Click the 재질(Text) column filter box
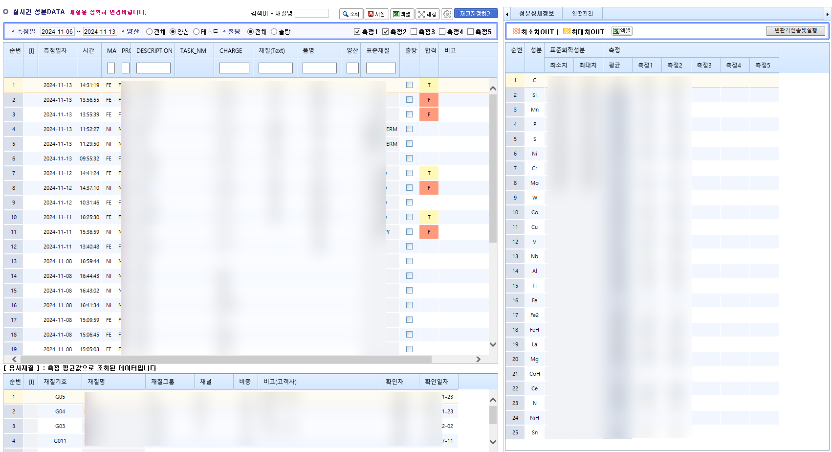This screenshot has width=832, height=452. (276, 68)
